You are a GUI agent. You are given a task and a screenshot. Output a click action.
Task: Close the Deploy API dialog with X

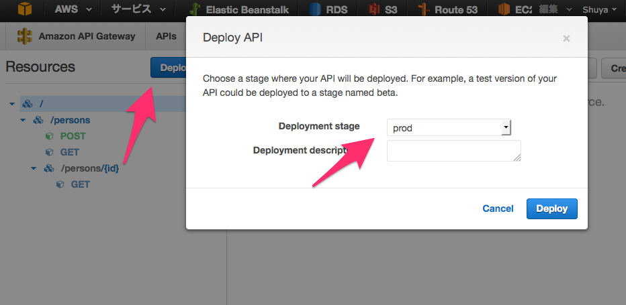566,38
